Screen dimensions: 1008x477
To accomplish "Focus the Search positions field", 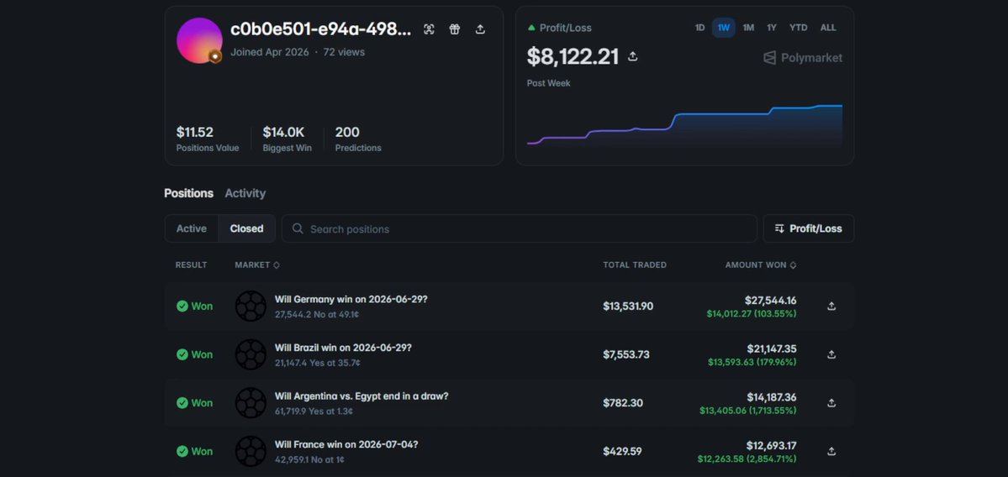I will point(520,228).
